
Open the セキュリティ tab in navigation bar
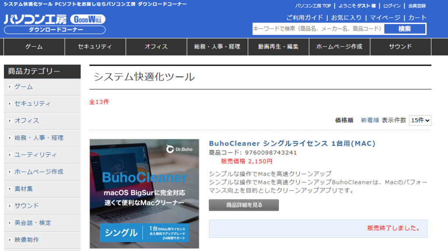pos(95,46)
